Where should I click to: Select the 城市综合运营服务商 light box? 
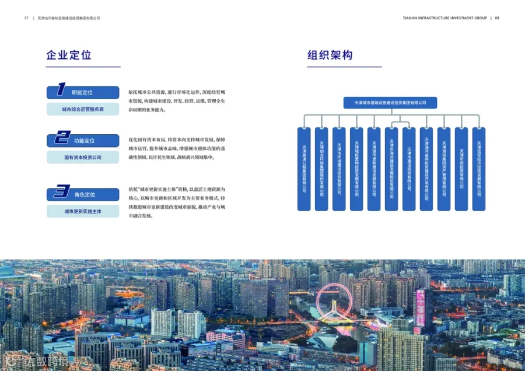pyautogui.click(x=83, y=109)
